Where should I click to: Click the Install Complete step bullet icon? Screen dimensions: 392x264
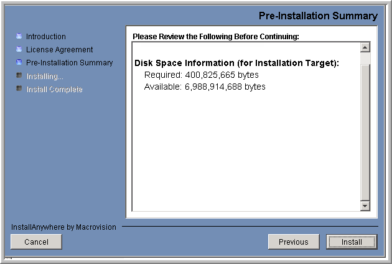pos(19,89)
